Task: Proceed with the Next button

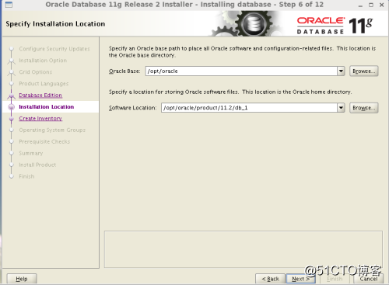Action: pyautogui.click(x=300, y=279)
